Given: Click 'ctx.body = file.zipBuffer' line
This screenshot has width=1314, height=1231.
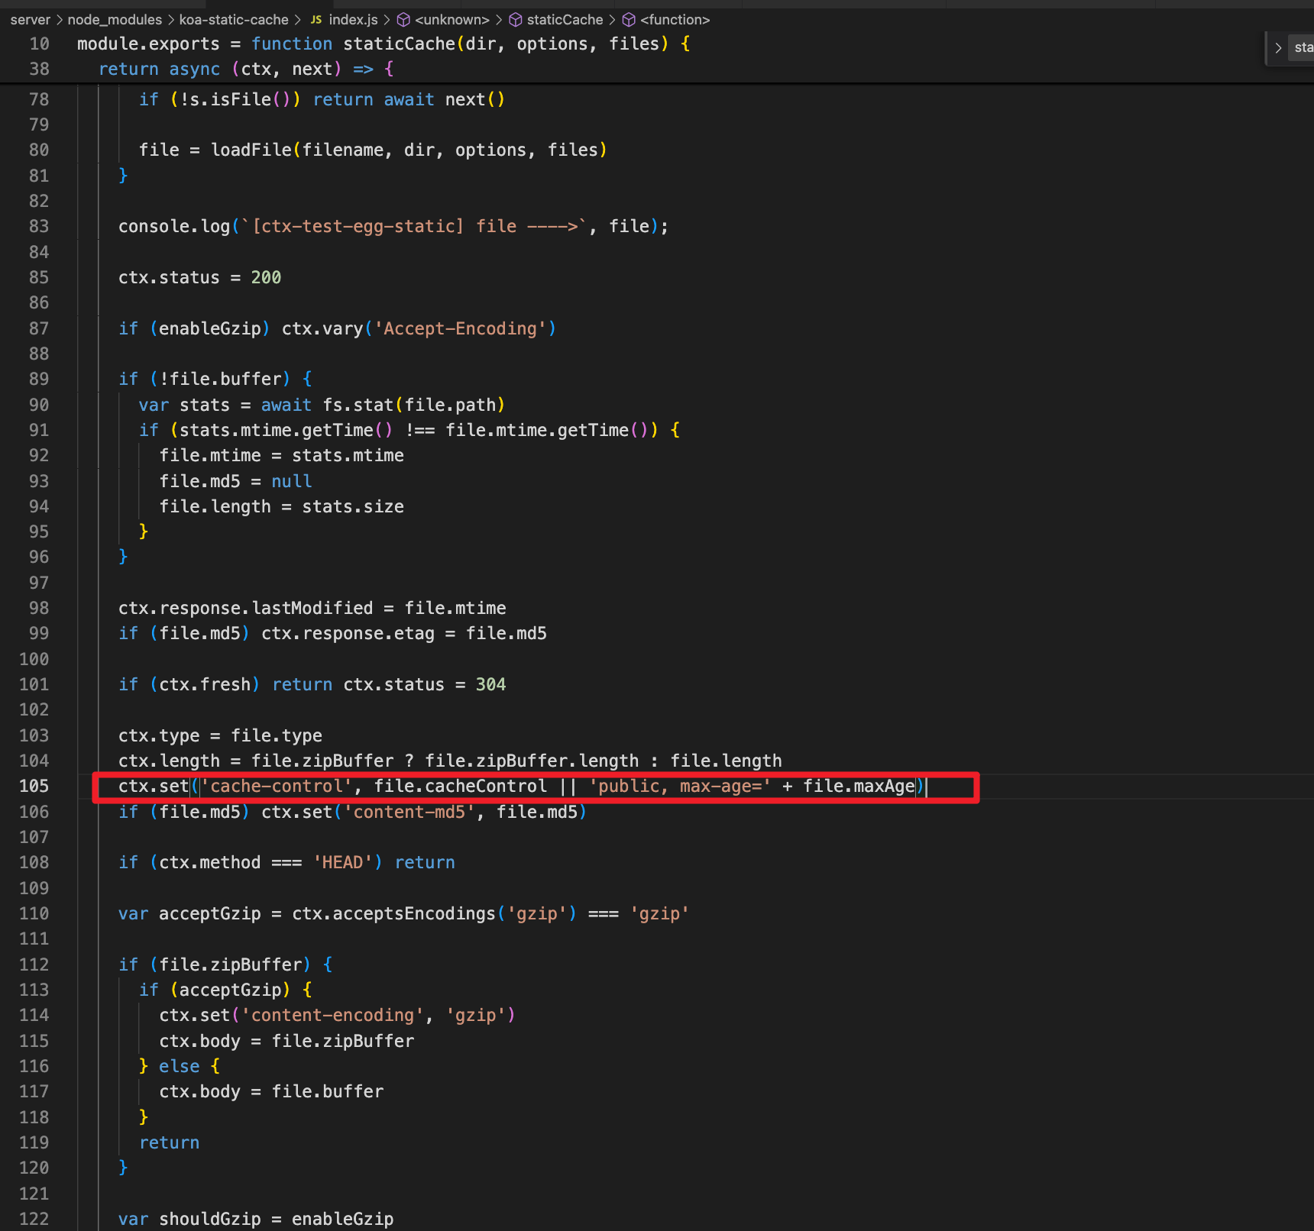Looking at the screenshot, I should click(x=286, y=1042).
